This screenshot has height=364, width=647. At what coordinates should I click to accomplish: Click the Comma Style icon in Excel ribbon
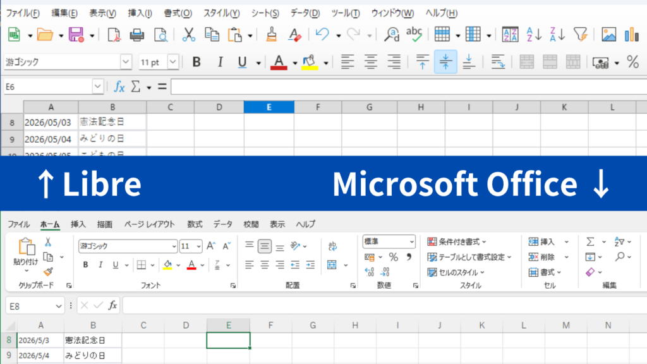[x=409, y=257]
